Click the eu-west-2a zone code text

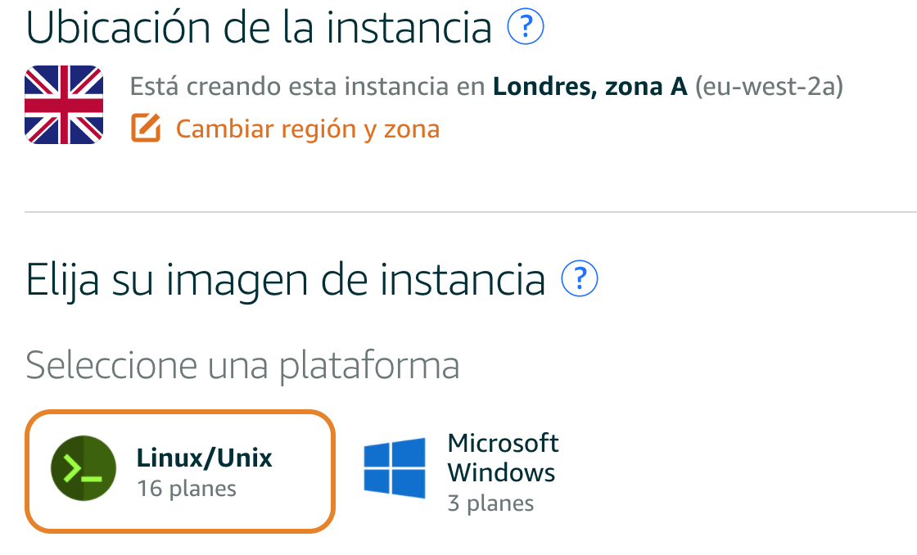coord(769,86)
